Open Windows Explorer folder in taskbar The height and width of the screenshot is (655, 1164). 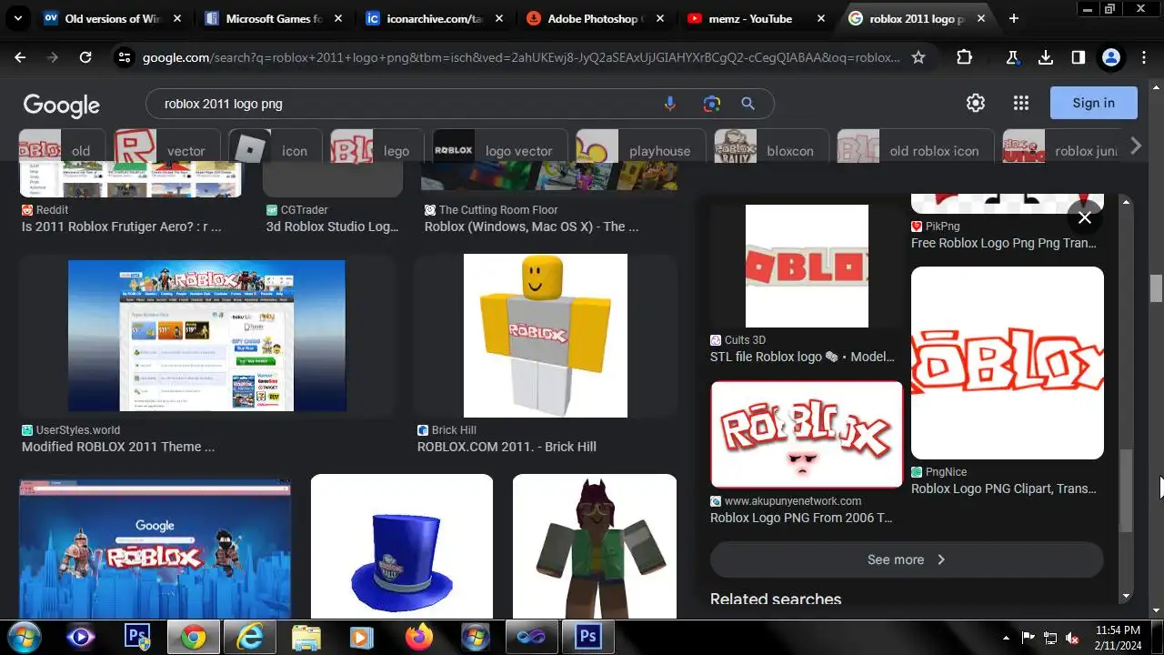(x=306, y=637)
